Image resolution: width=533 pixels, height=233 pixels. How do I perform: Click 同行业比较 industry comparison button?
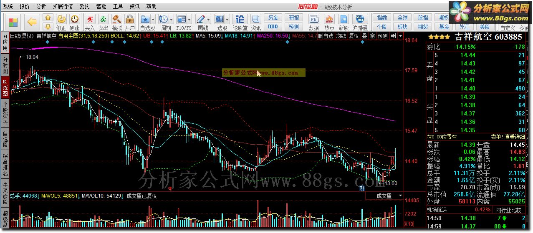click(508, 210)
